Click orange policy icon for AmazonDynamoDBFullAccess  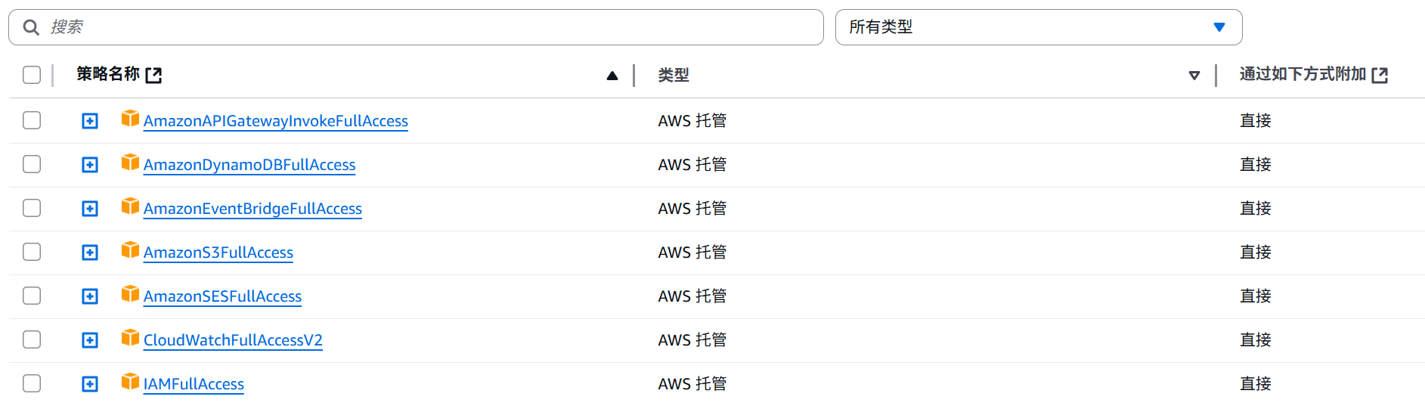click(x=130, y=163)
